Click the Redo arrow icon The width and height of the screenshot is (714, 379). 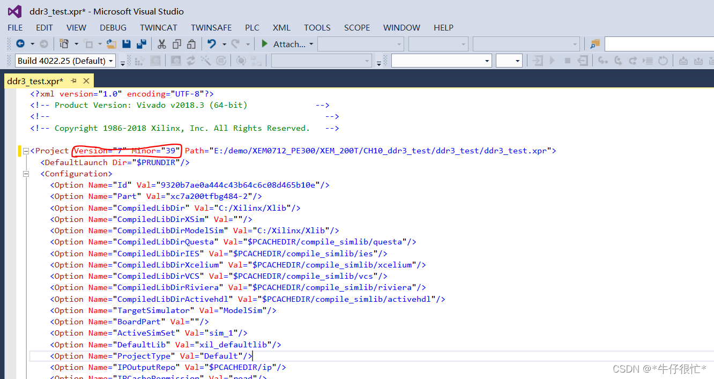click(235, 44)
